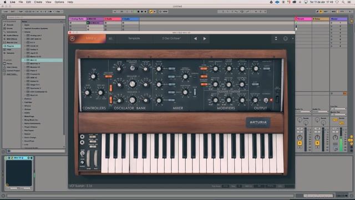The height and width of the screenshot is (200, 355).
Task: Open the Options menu
Action: (59, 2)
